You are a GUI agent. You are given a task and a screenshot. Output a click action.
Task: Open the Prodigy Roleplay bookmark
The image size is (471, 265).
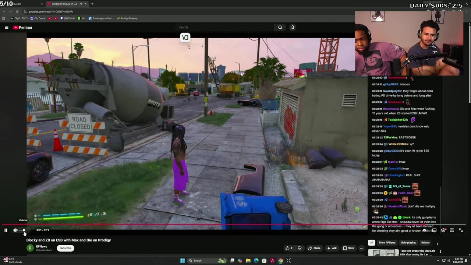[x=127, y=18]
